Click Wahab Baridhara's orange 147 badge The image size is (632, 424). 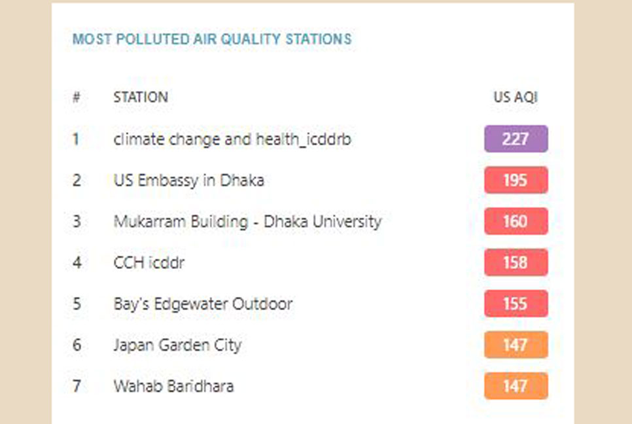516,385
